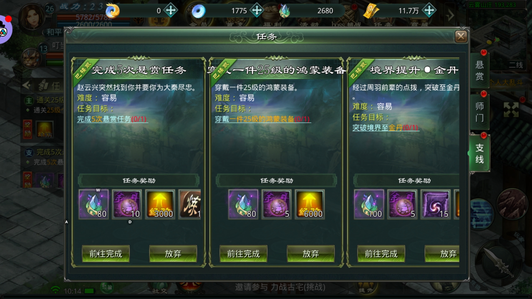Select the 支线 side tab

(479, 153)
